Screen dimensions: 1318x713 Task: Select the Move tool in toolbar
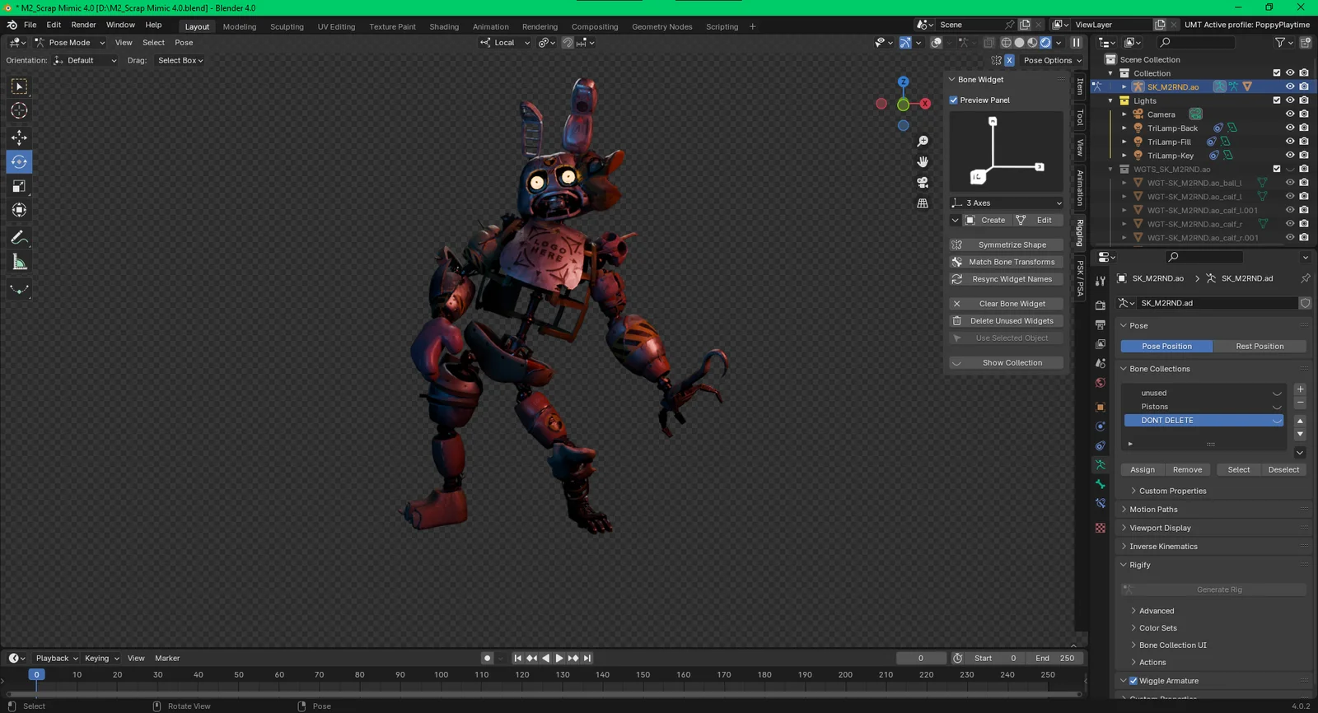pos(19,137)
